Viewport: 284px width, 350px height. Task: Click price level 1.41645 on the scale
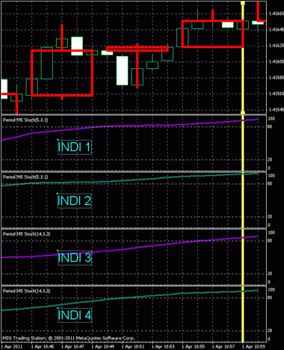(x=276, y=30)
